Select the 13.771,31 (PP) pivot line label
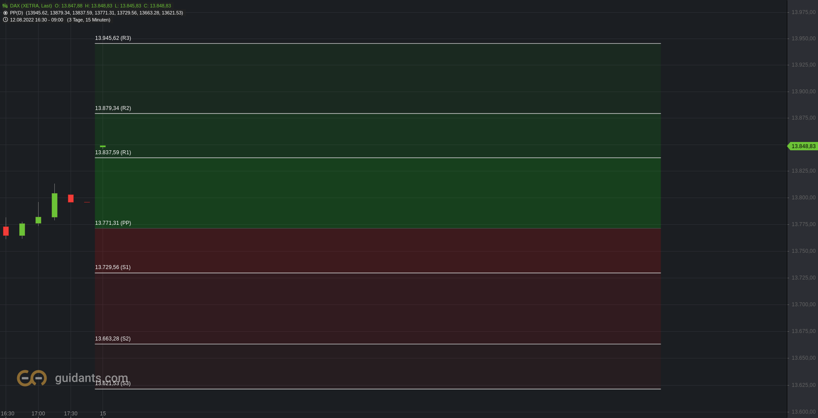The height and width of the screenshot is (418, 818). pyautogui.click(x=113, y=223)
